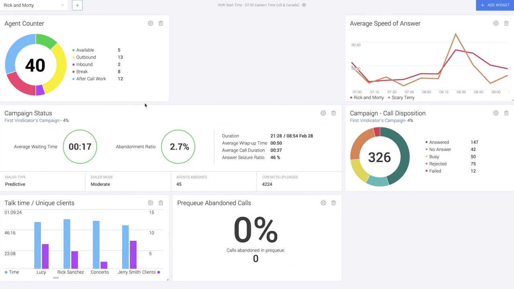Viewport: 514px width, 289px height.
Task: Delete Average Speed of Answer widget
Action: (506, 23)
